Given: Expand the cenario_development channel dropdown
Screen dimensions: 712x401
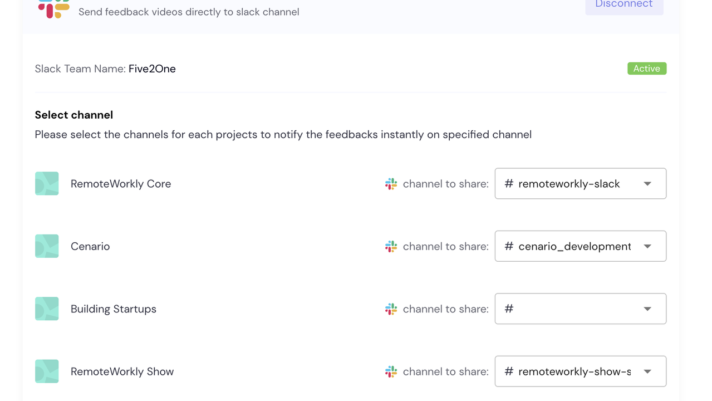Looking at the screenshot, I should pos(580,246).
